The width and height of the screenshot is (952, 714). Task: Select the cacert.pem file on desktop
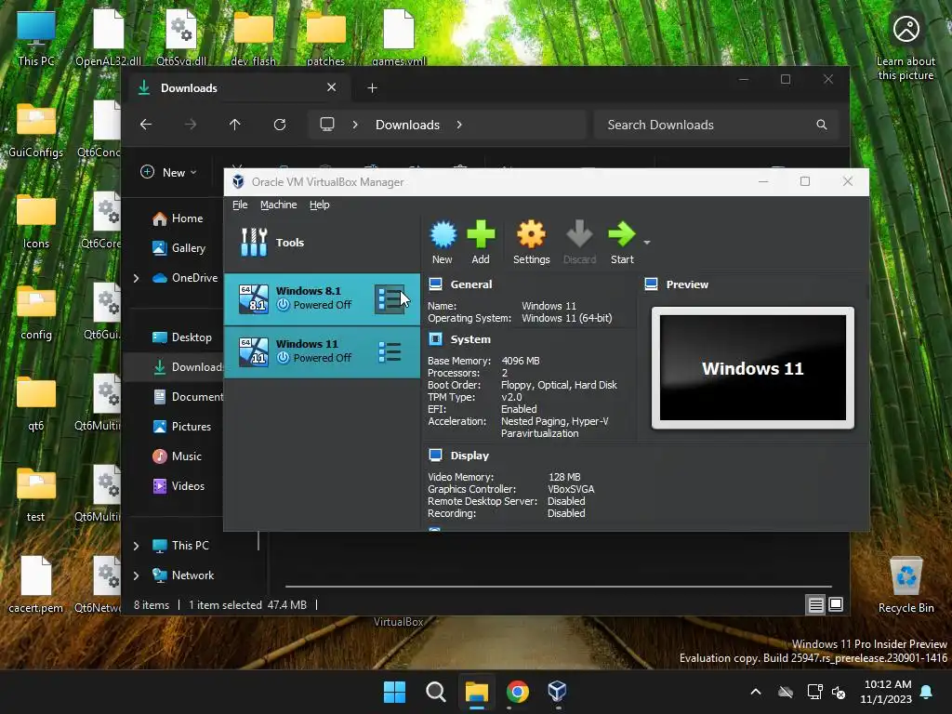click(x=36, y=585)
